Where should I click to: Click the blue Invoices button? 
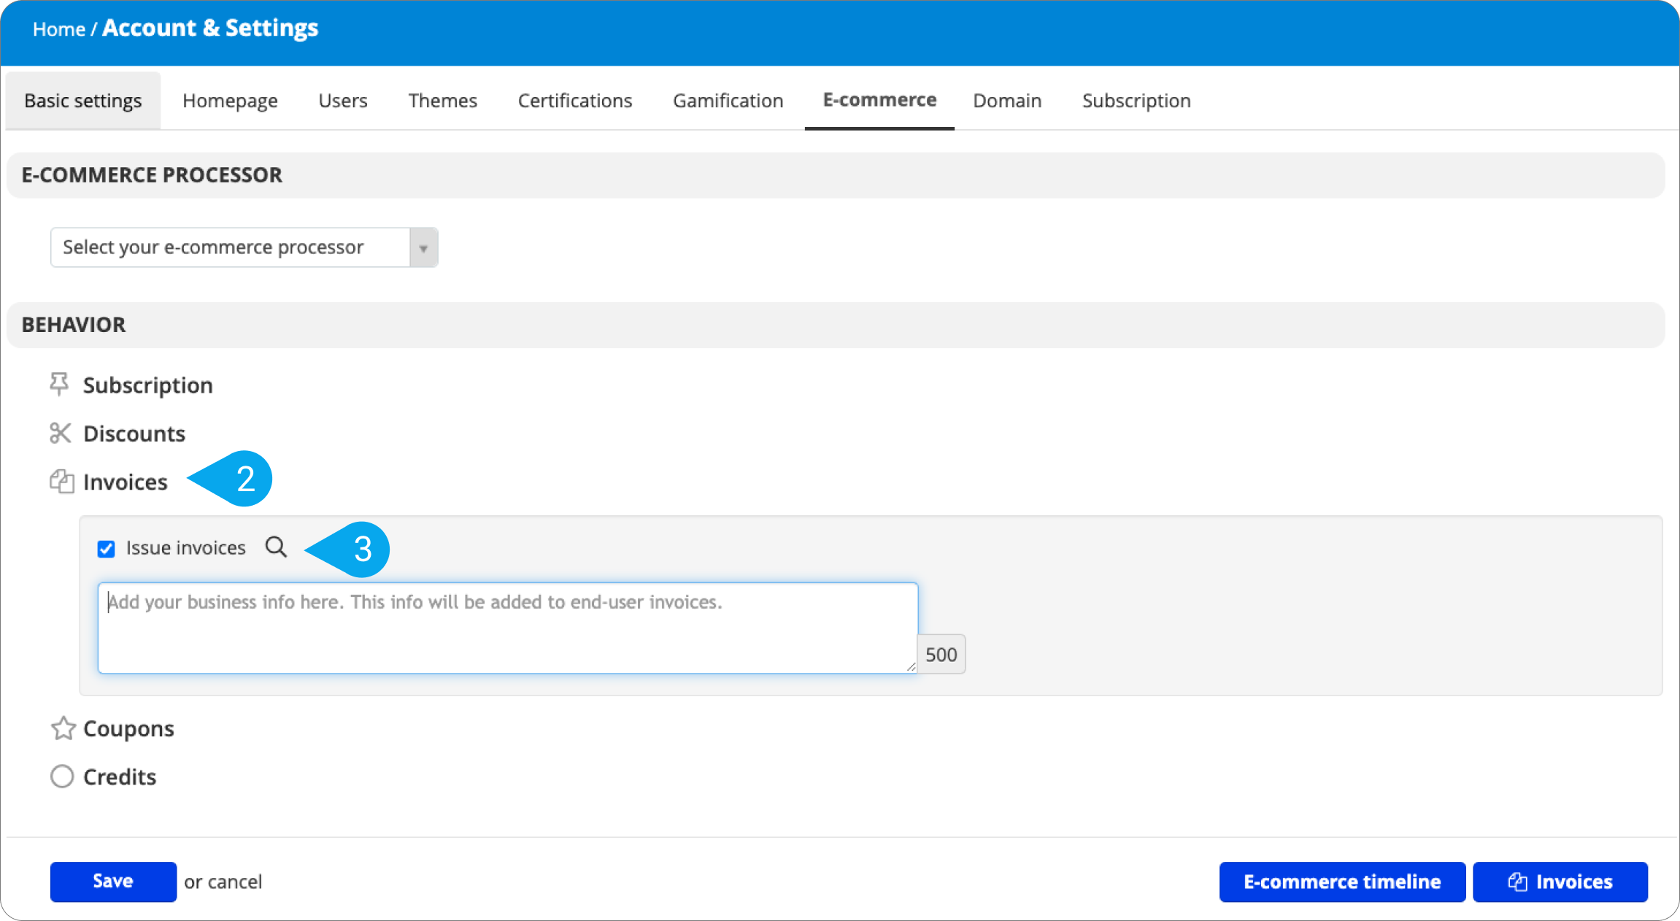coord(1560,882)
